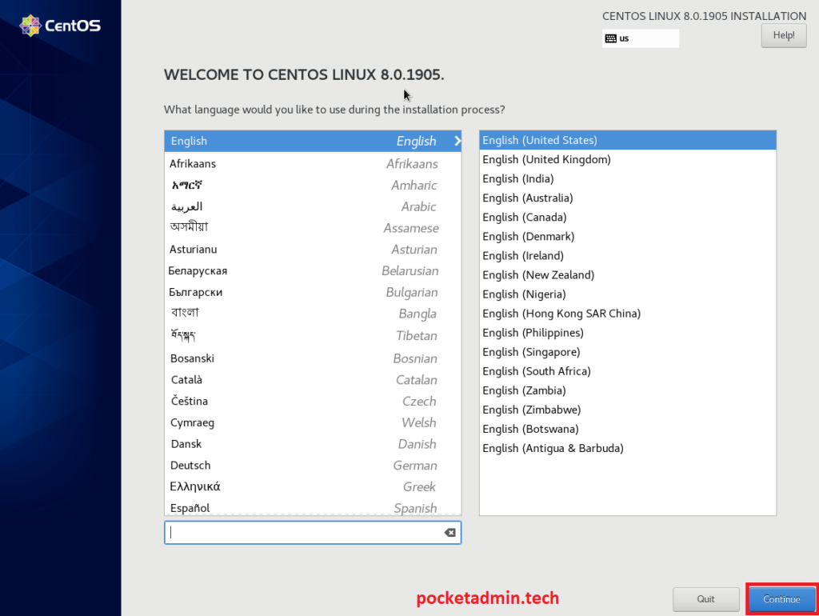Select the Belarusian language row
819x616 pixels.
[313, 270]
